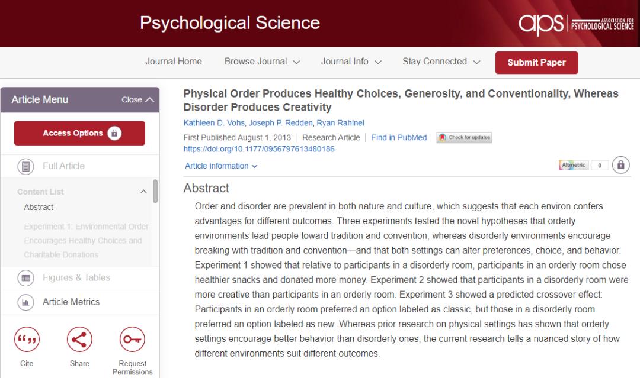
Task: Open the Full Article document icon
Action: pos(25,166)
